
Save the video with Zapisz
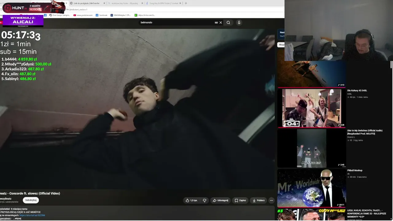(x=240, y=200)
